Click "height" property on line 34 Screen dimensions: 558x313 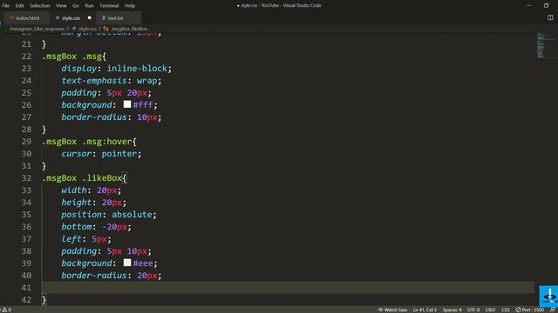pos(77,203)
